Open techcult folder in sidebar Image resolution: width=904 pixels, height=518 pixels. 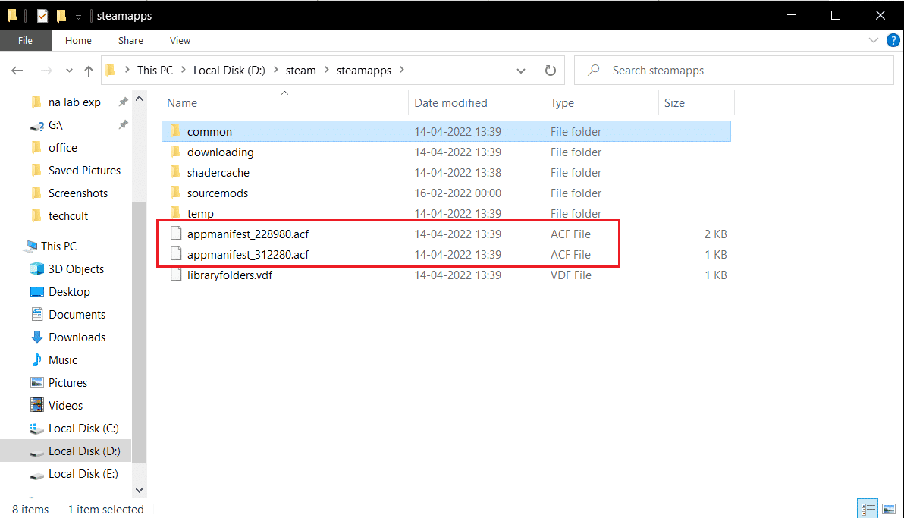pyautogui.click(x=68, y=216)
